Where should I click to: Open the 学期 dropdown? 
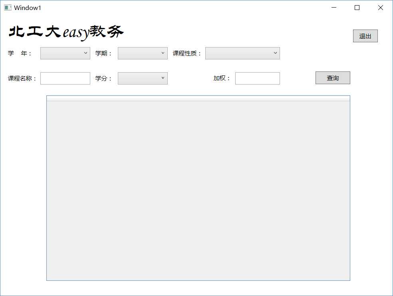[x=143, y=53]
